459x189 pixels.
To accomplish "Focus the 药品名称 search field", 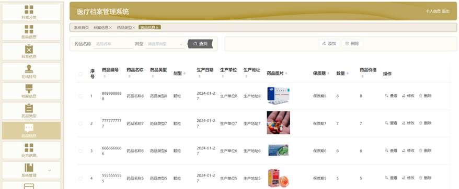I will pyautogui.click(x=113, y=44).
